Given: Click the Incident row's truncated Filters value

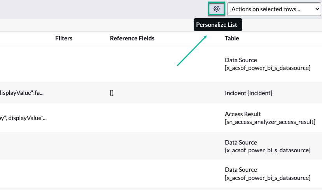Looking at the screenshot, I should pyautogui.click(x=23, y=93).
